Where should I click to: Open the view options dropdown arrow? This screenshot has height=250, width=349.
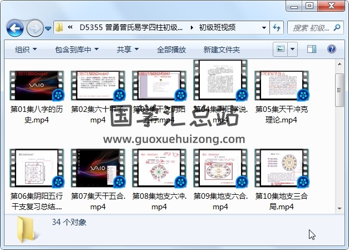(292, 49)
